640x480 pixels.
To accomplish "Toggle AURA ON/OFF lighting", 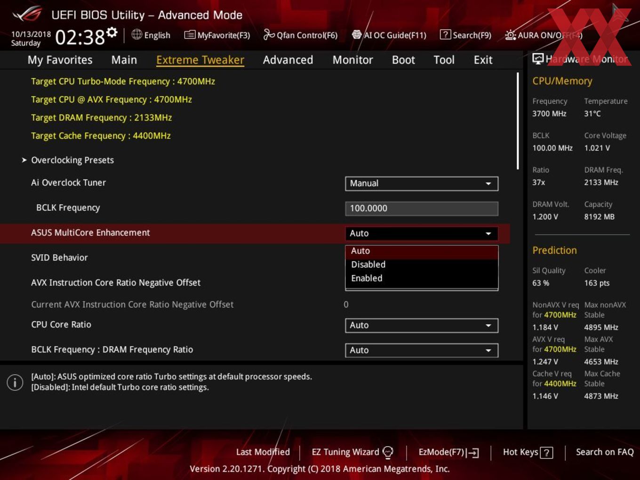I will pyautogui.click(x=544, y=35).
